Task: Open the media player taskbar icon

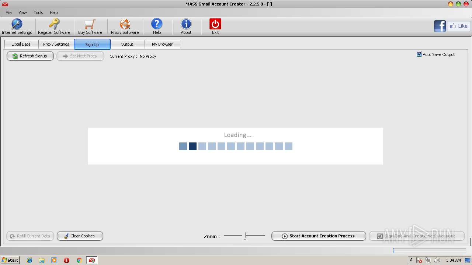Action: (x=54, y=260)
